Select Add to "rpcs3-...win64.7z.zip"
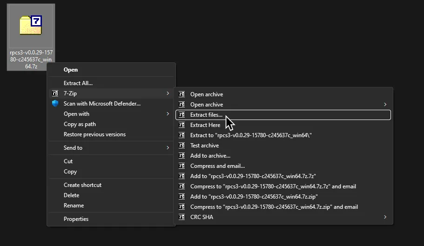Screen dimensions: 424x246 283,197
